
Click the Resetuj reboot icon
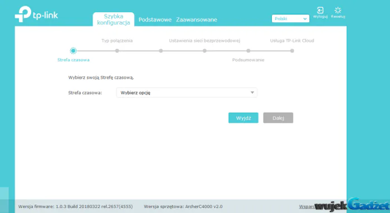338,10
